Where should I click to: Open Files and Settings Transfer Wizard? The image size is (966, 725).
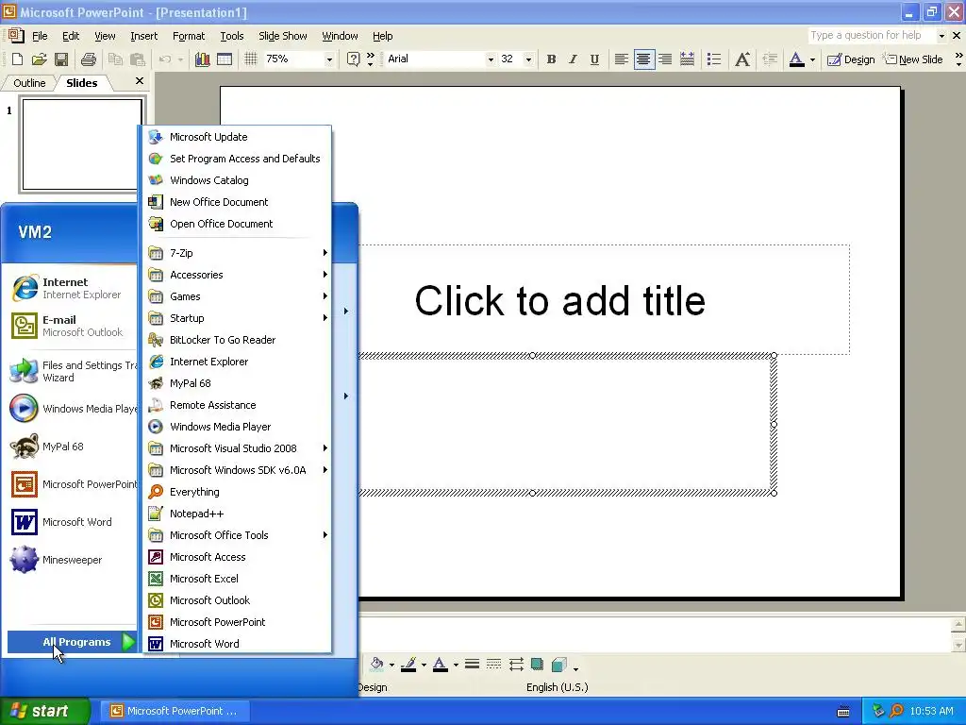click(x=72, y=371)
